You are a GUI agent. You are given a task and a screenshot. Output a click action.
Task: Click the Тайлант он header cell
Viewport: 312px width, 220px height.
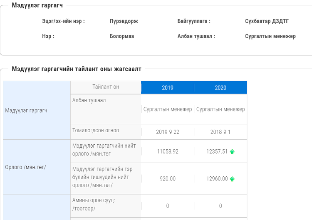pyautogui.click(x=106, y=87)
